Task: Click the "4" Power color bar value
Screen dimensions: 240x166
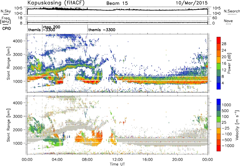Action: coord(223,83)
